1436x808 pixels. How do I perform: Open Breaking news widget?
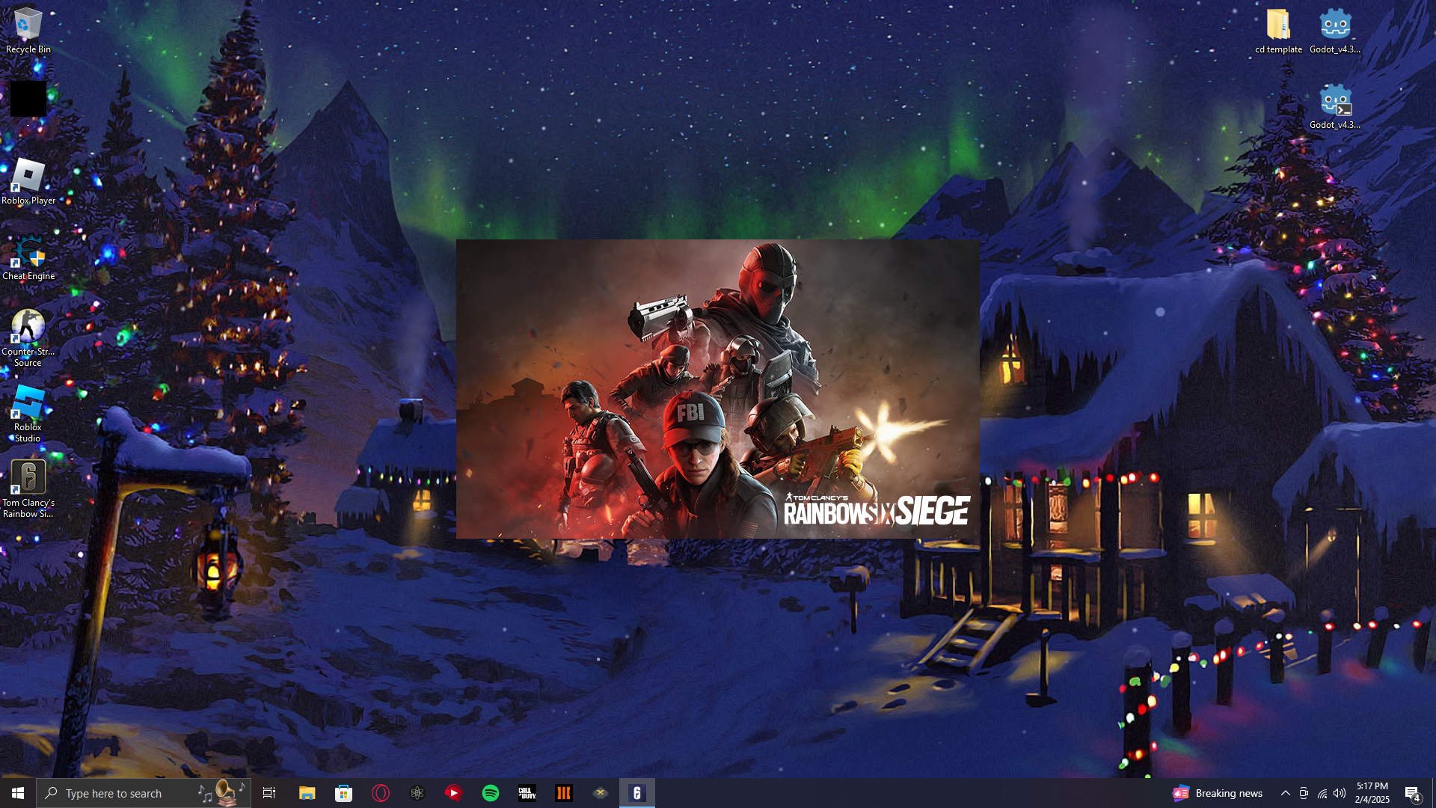[1218, 793]
